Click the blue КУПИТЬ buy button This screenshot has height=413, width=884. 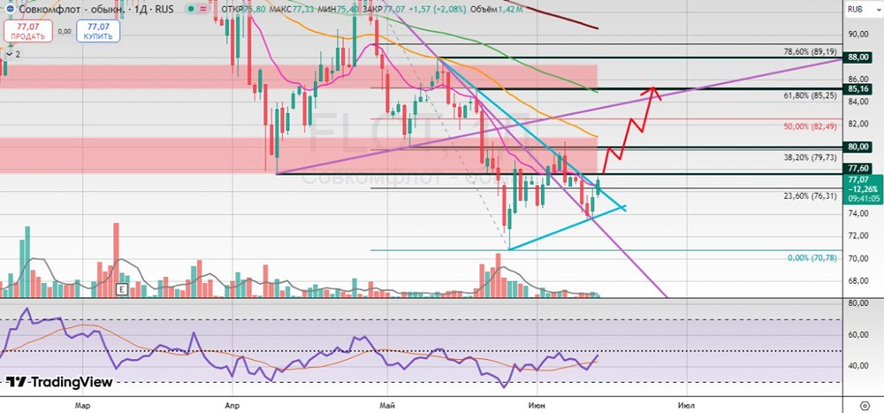(x=98, y=30)
